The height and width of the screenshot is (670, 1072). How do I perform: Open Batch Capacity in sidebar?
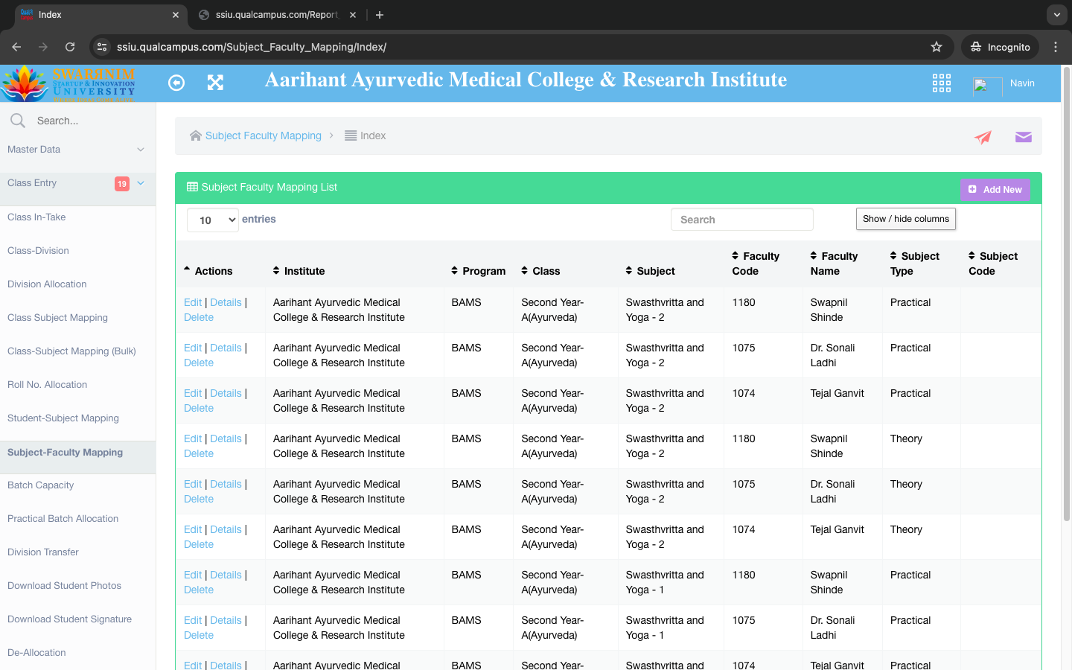coord(40,485)
